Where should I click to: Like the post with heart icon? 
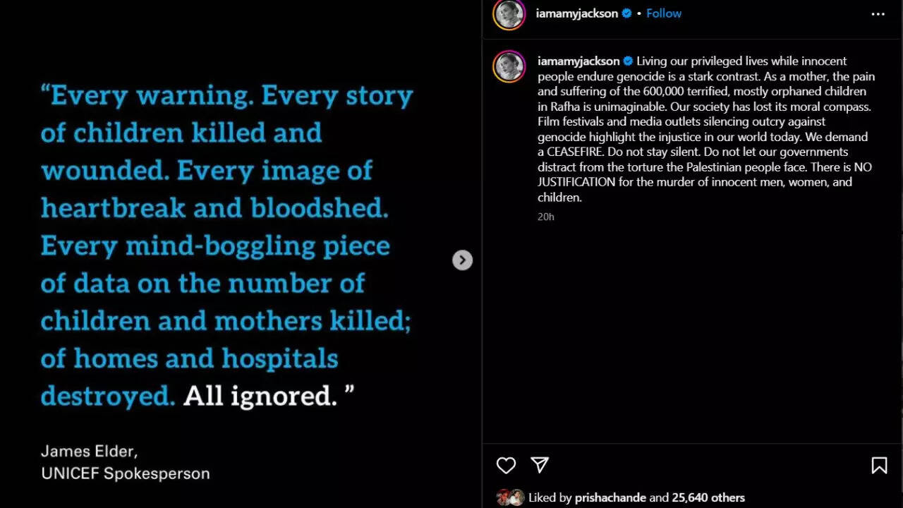506,465
